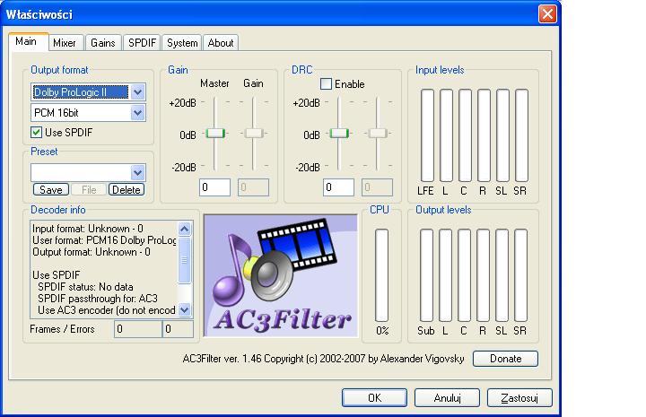Save the current preset
The width and height of the screenshot is (646, 417).
[51, 190]
